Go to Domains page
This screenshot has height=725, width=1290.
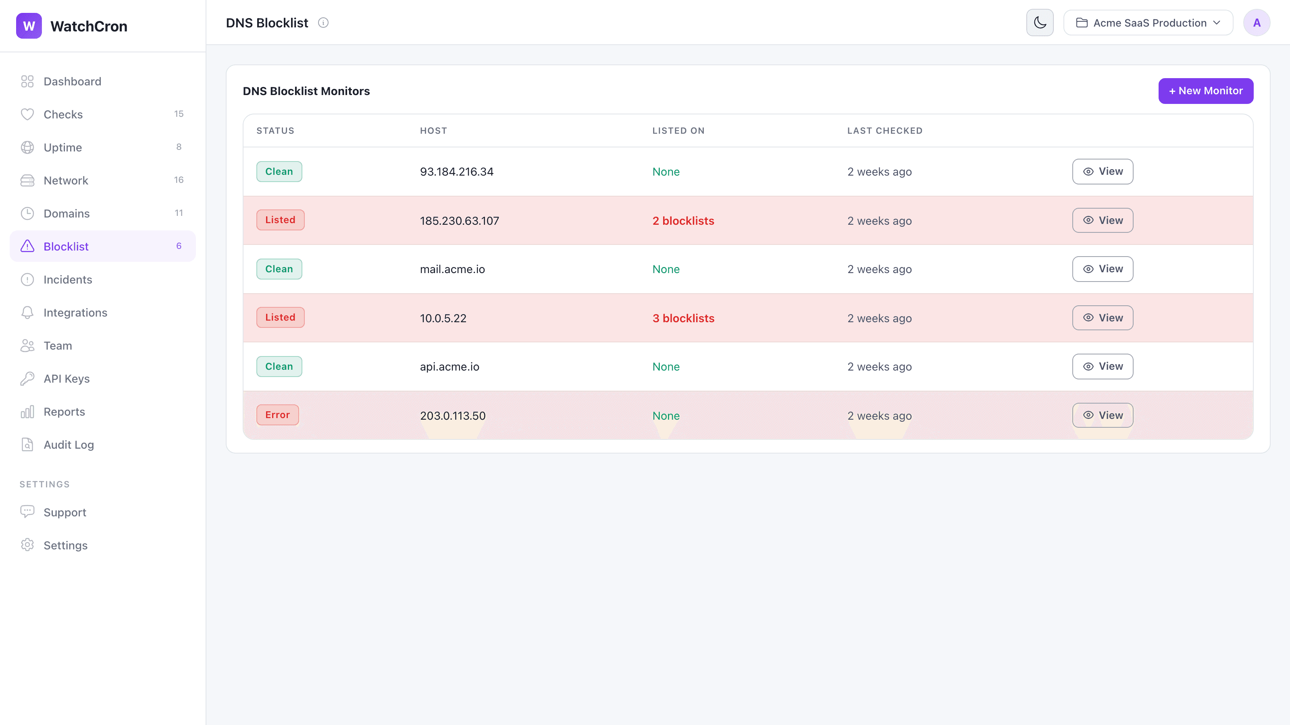[x=103, y=213]
